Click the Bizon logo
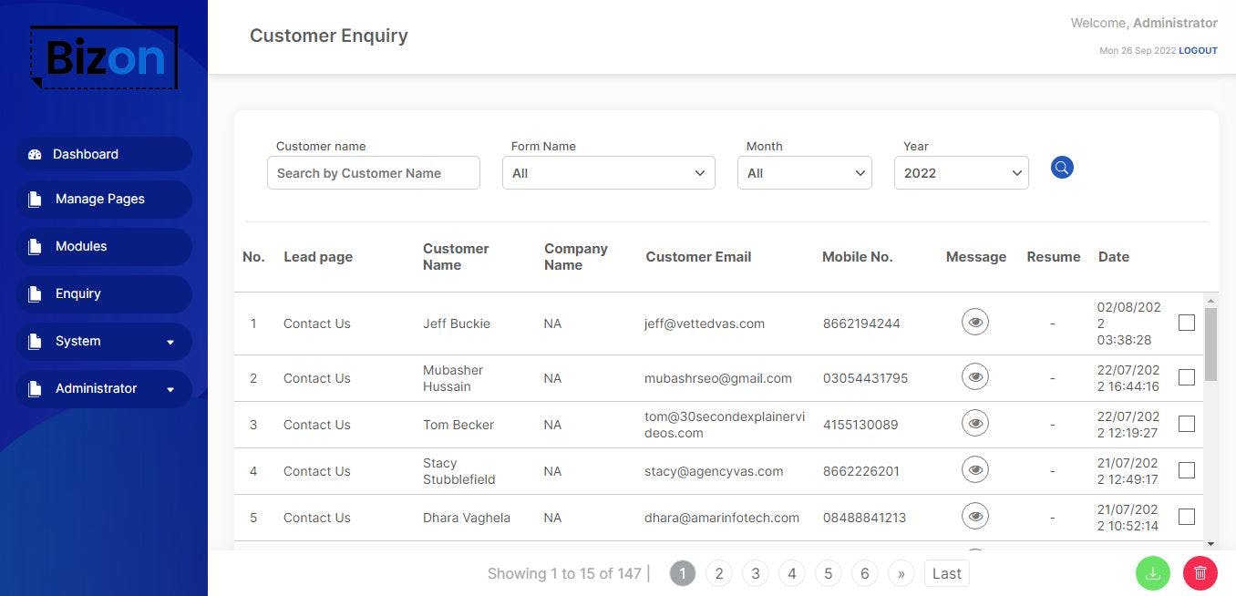Image resolution: width=1236 pixels, height=596 pixels. [x=104, y=57]
